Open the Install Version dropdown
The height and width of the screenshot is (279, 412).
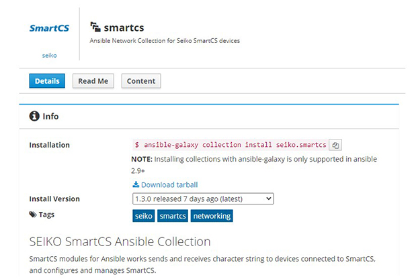click(203, 199)
